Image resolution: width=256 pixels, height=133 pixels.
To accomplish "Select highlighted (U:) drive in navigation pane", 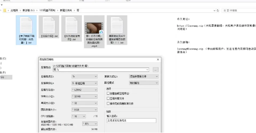I will 6,77.
